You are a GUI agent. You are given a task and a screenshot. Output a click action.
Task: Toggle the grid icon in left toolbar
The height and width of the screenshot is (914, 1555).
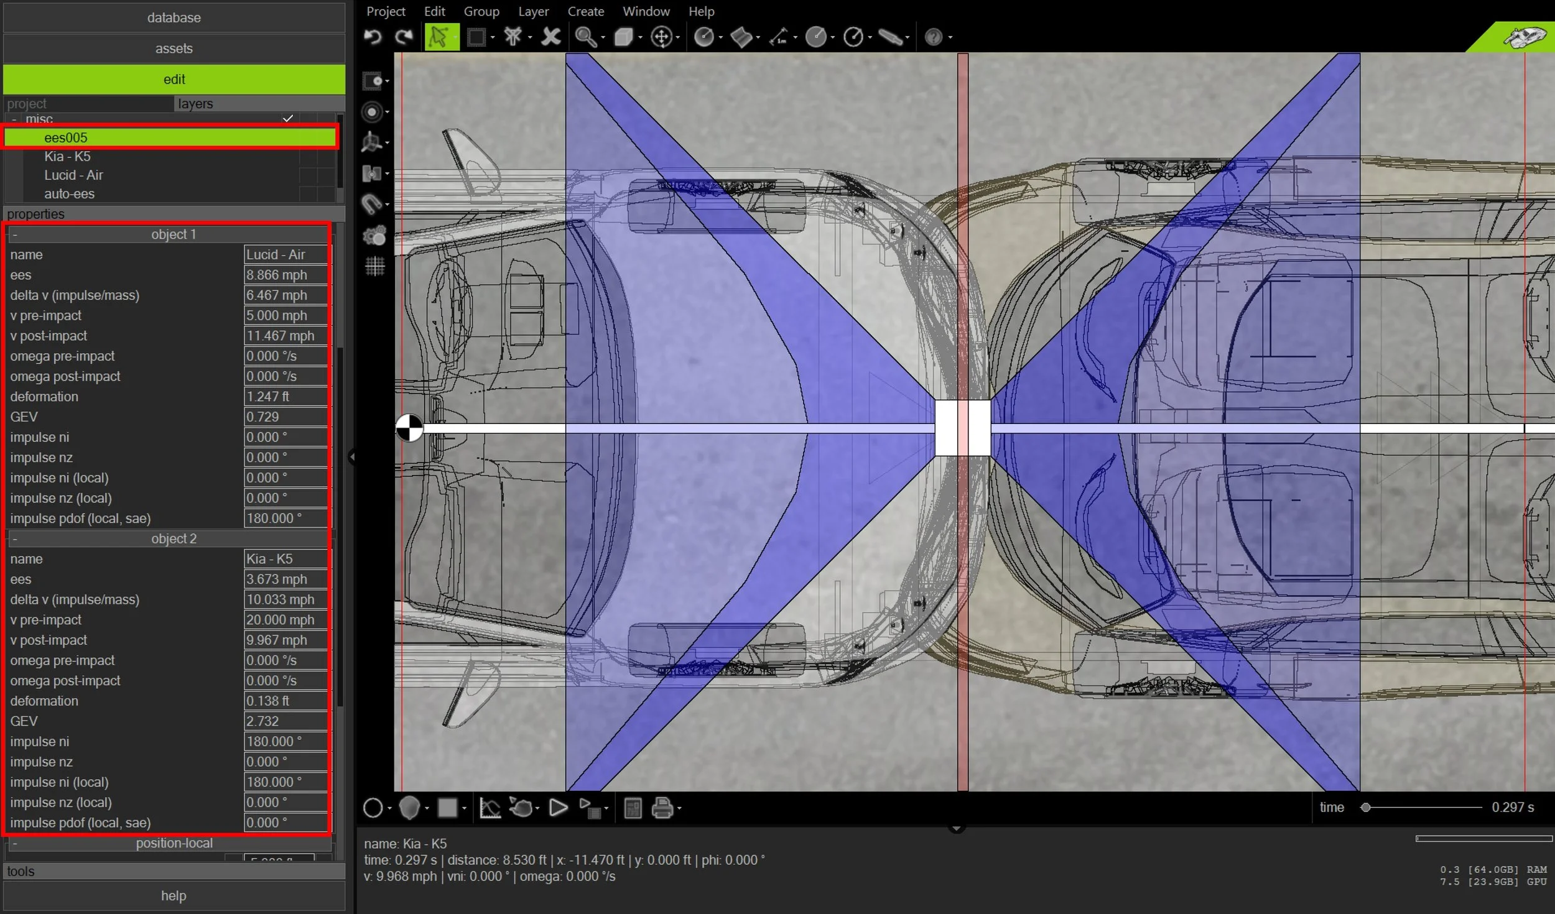click(374, 267)
